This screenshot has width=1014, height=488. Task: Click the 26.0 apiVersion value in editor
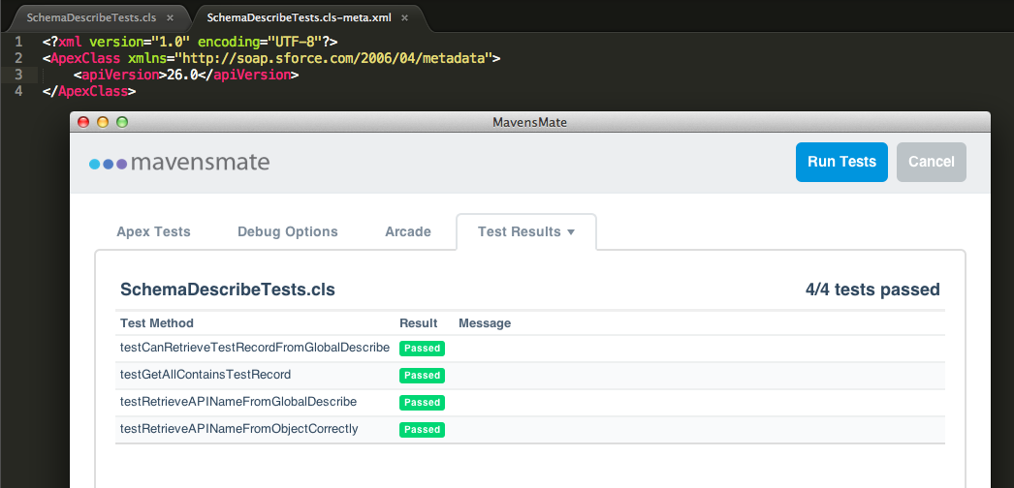(x=181, y=75)
